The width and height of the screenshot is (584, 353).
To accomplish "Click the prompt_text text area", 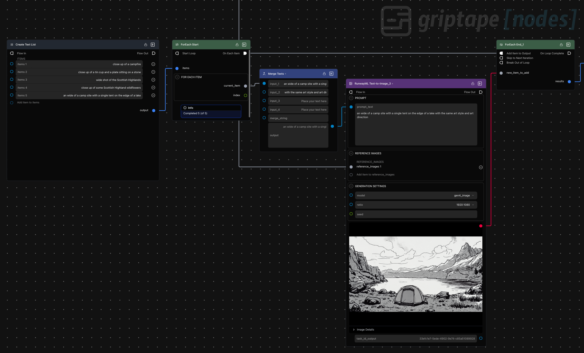I will (416, 124).
